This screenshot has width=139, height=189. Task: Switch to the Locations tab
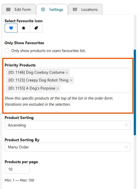[85, 9]
